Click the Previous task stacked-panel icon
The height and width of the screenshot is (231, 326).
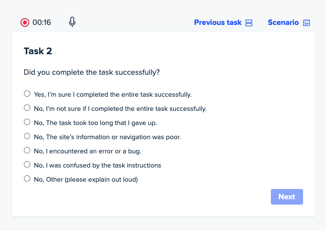coord(249,22)
